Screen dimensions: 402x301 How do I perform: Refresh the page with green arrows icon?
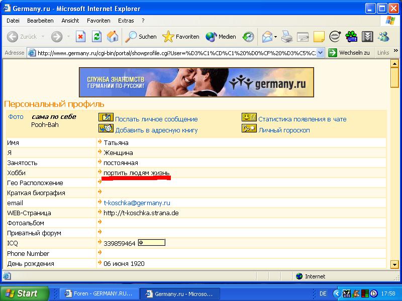tap(96, 37)
